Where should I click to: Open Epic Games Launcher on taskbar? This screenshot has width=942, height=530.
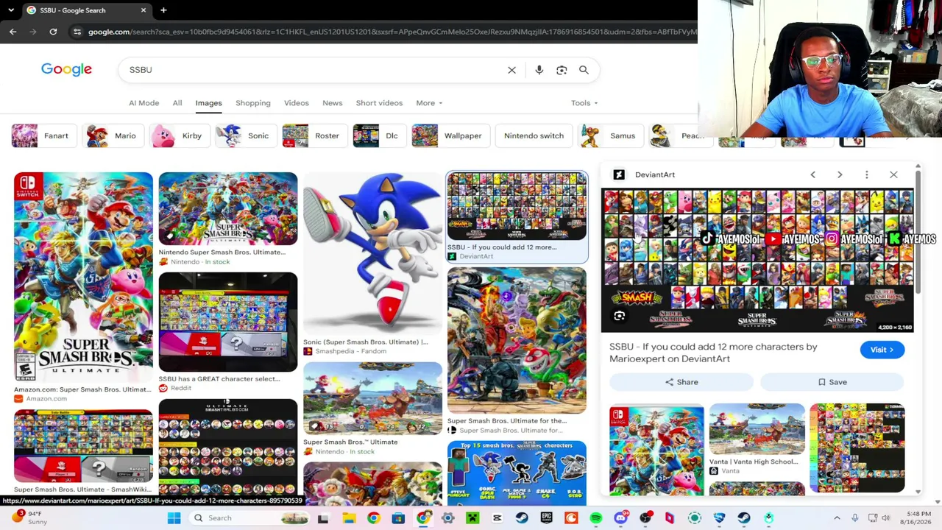point(546,518)
